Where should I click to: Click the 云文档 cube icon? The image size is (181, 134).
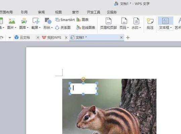pyautogui.click(x=16, y=38)
